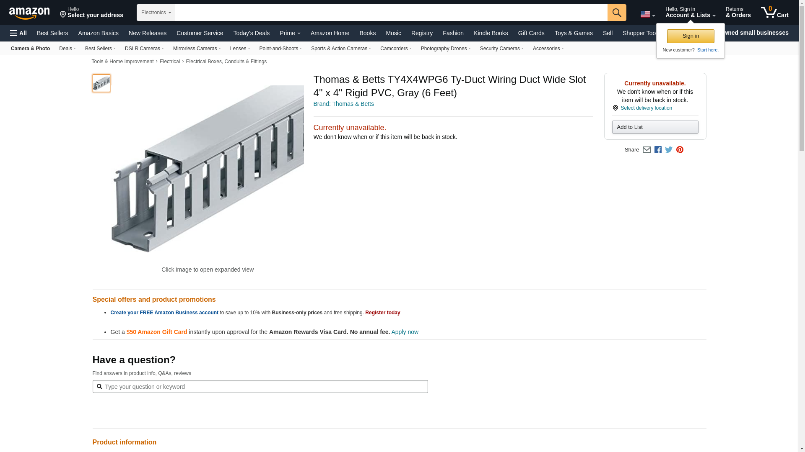Focus the product question search field
The image size is (805, 452).
click(x=264, y=387)
